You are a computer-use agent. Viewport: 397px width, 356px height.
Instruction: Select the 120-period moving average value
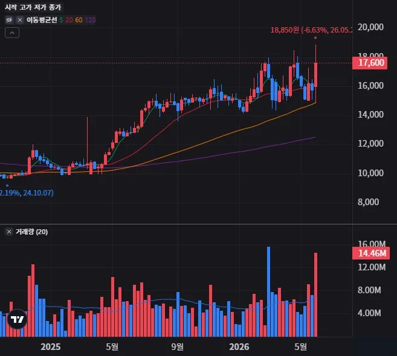pos(91,20)
